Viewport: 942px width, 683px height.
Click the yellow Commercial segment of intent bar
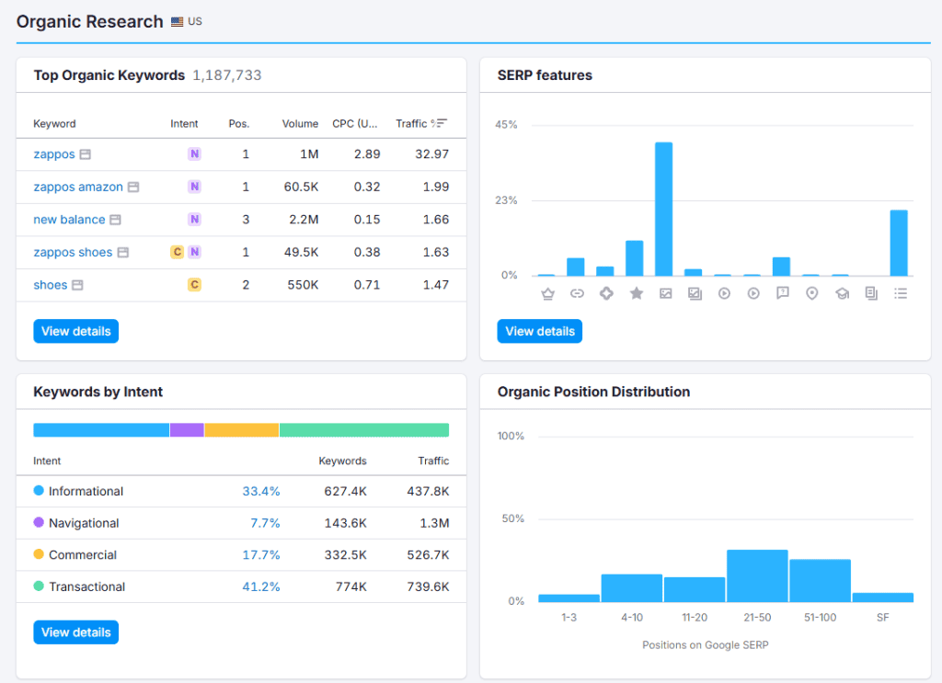(x=242, y=429)
